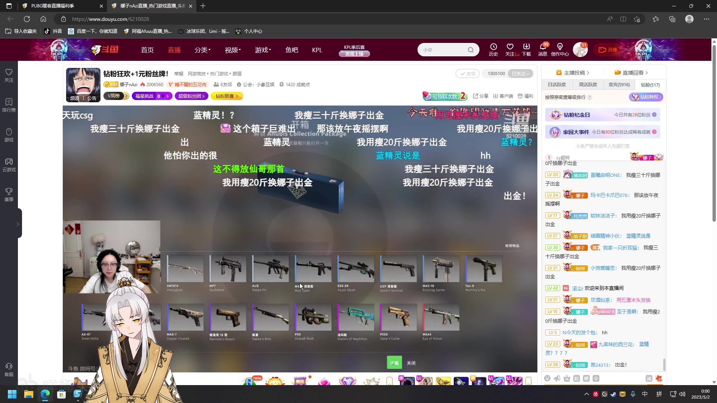Switch to PUBG暖春直播福利季 browser tab
717x403 pixels.
62,6
